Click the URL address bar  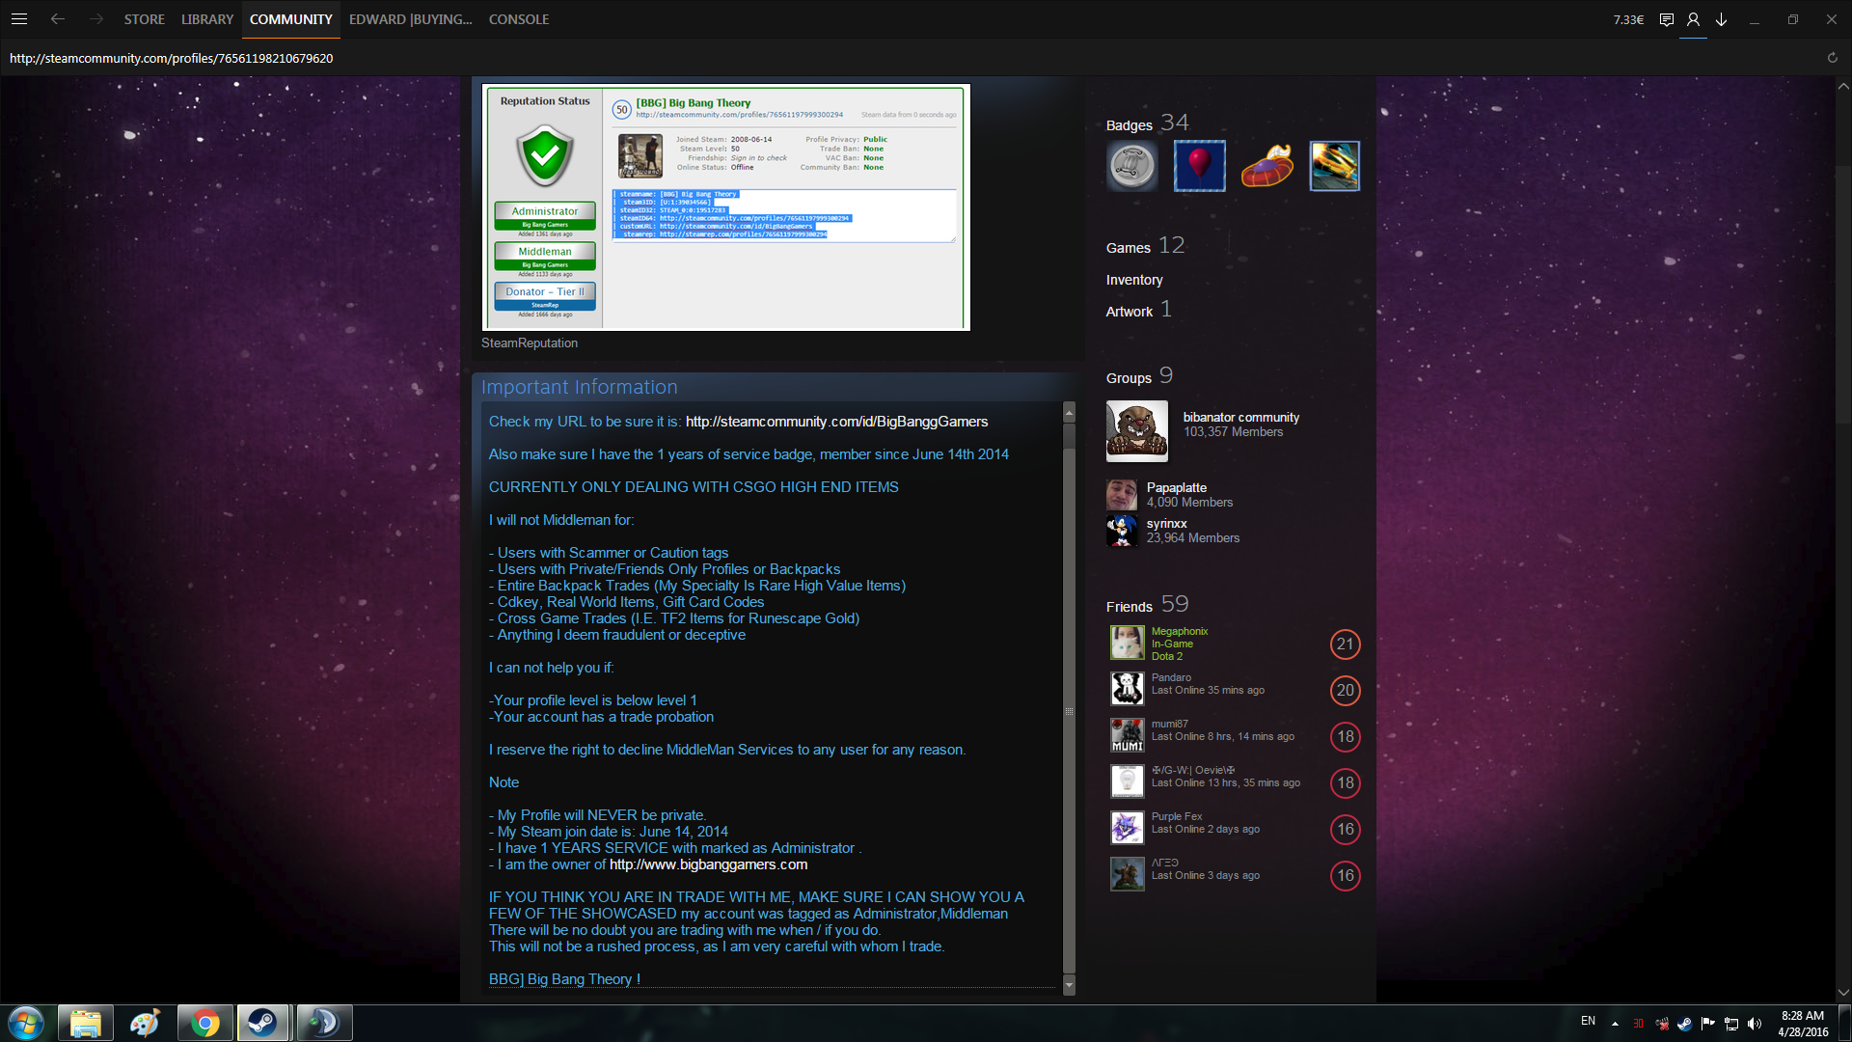click(172, 58)
